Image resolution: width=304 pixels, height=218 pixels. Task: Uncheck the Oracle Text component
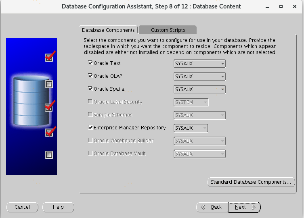[x=90, y=63]
